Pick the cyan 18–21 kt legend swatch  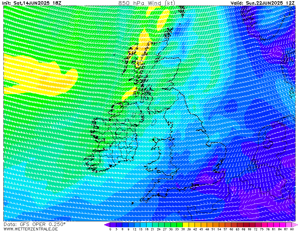(150, 225)
